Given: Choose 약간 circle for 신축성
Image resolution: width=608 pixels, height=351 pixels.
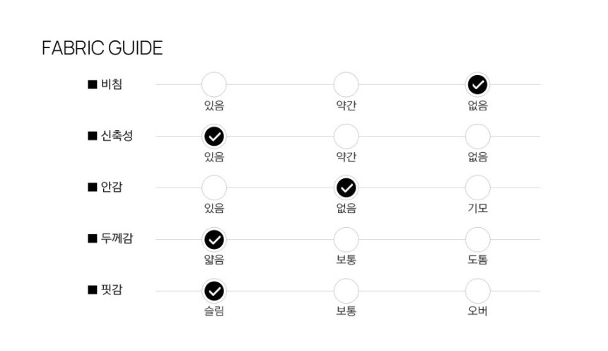Looking at the screenshot, I should [x=346, y=137].
